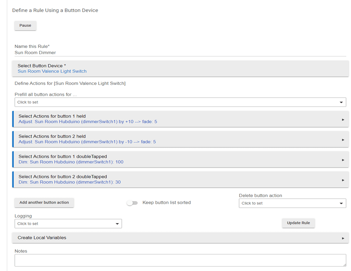
Task: Open the Delete button action dropdown
Action: click(x=292, y=203)
